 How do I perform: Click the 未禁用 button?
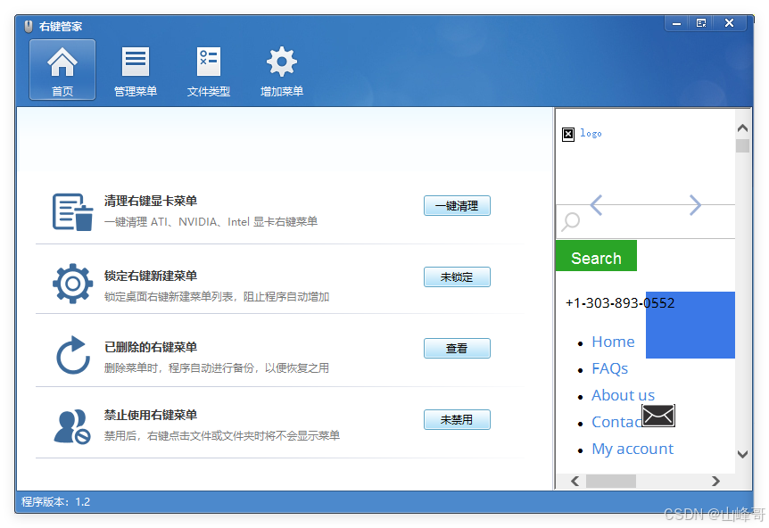pos(457,420)
